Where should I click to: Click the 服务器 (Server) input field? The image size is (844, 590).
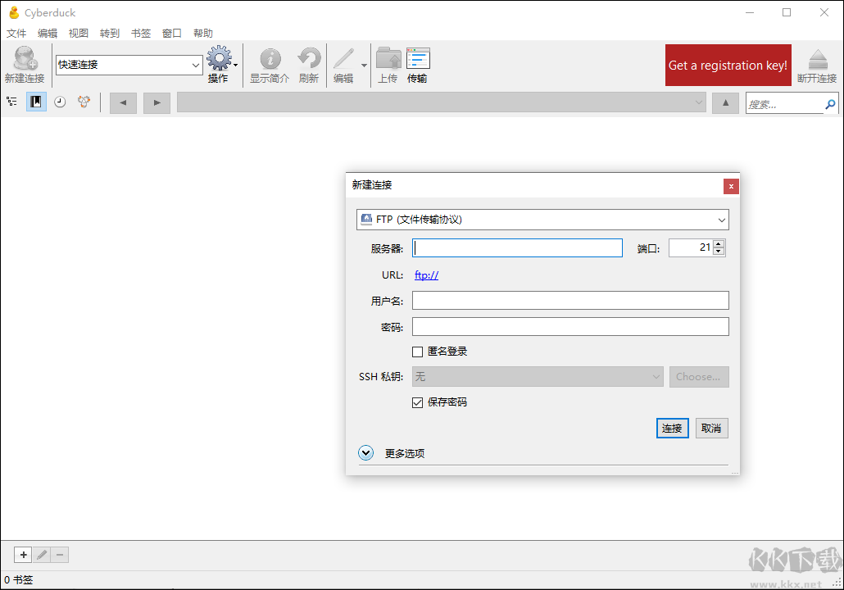517,248
